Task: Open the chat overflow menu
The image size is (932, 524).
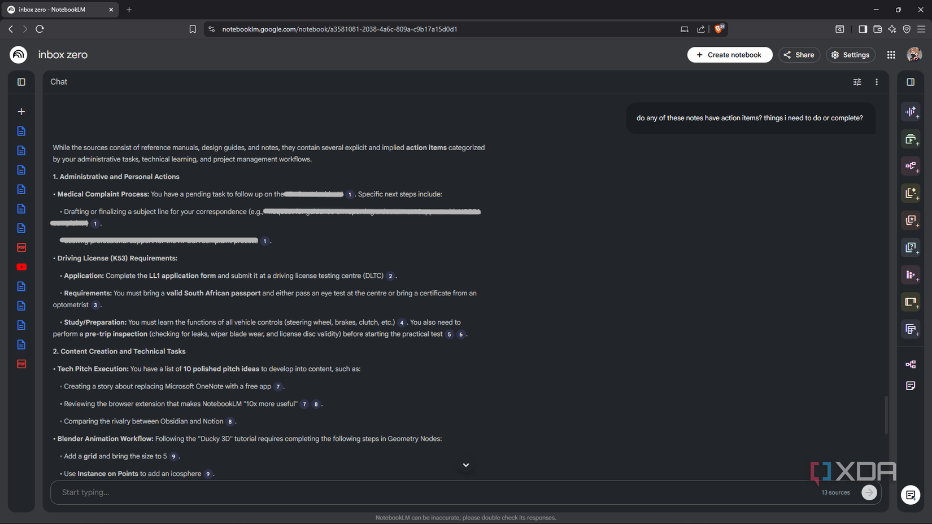Action: pyautogui.click(x=877, y=82)
